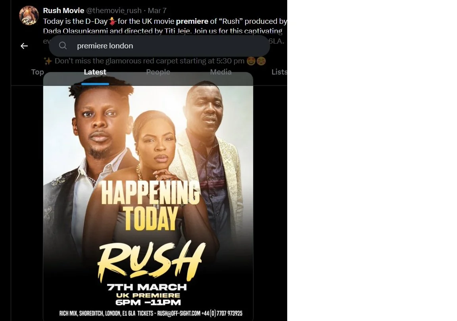Screen dimensions: 457x321
Task: Click the sparkles emoji before 'Don't miss'
Action: [48, 61]
